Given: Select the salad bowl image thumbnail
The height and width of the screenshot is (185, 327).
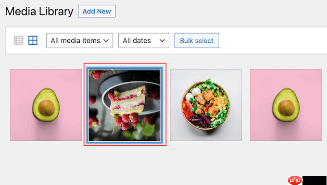Looking at the screenshot, I should [206, 105].
